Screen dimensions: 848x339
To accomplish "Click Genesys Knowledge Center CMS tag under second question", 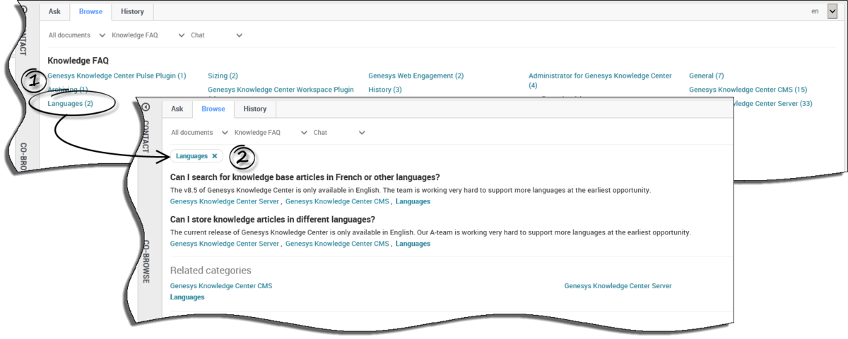I will (337, 244).
